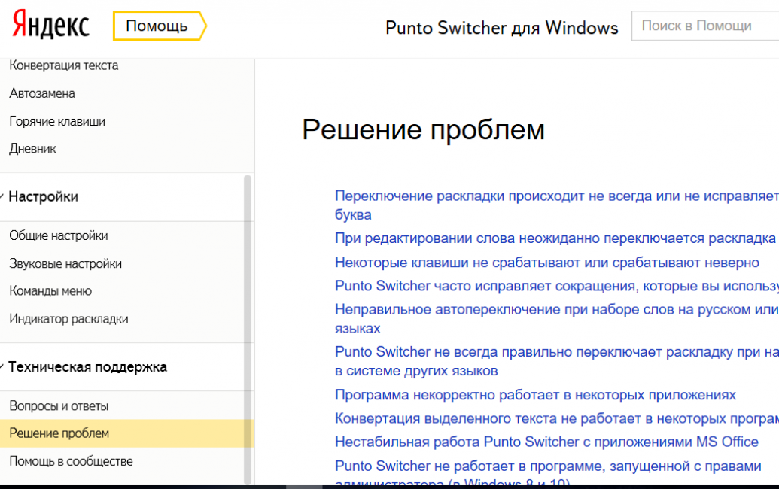Click the Яндекс logo
The image size is (779, 489).
point(50,24)
